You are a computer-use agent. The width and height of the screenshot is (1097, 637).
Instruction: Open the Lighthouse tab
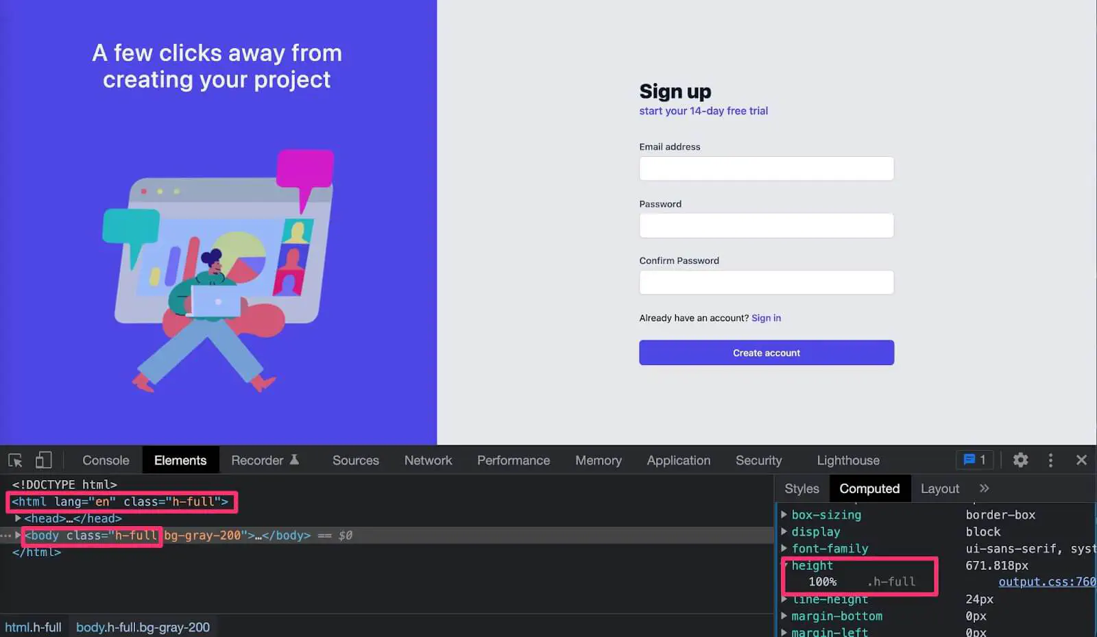(x=848, y=460)
